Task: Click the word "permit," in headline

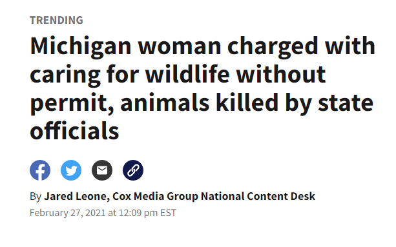Action: [x=72, y=103]
